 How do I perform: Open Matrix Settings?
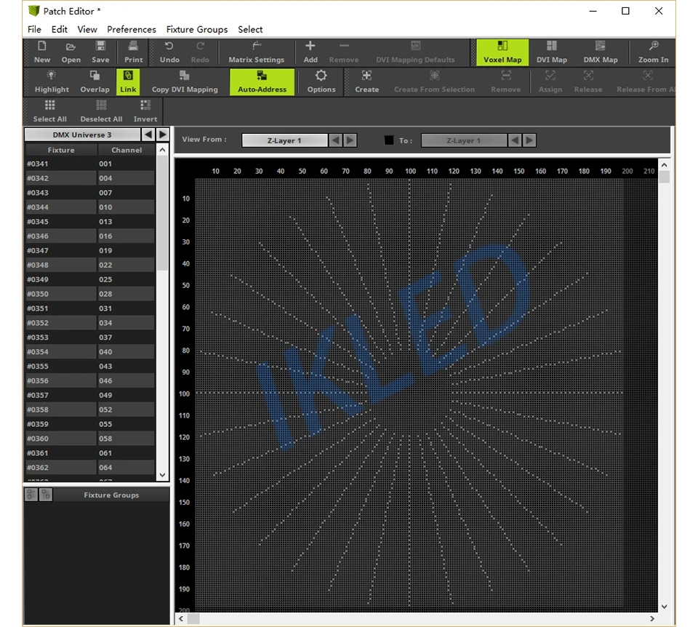click(x=256, y=52)
